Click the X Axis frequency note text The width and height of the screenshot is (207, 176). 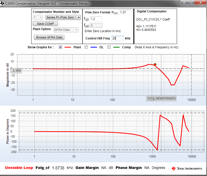(156, 47)
